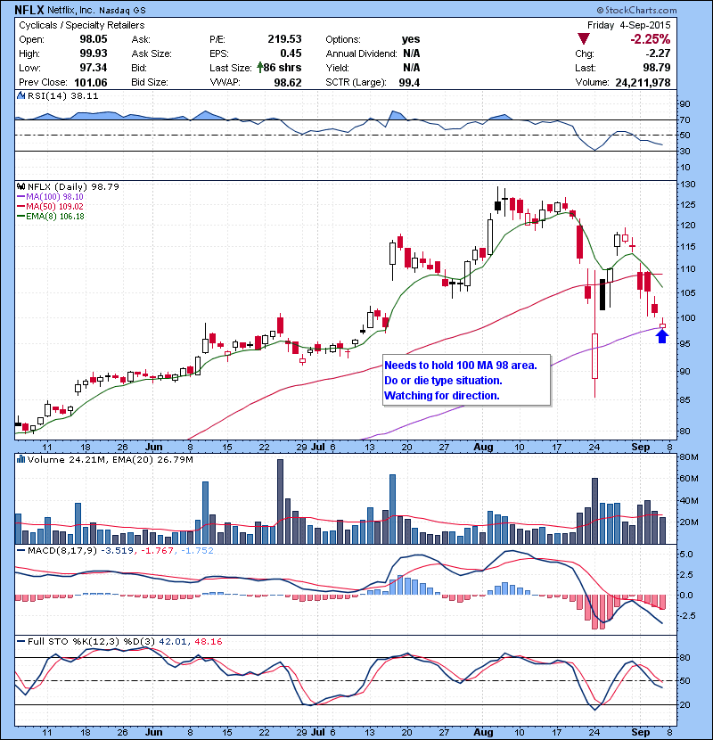This screenshot has height=740, width=713.
Task: Select the Low price 97.34
Action: [x=94, y=68]
